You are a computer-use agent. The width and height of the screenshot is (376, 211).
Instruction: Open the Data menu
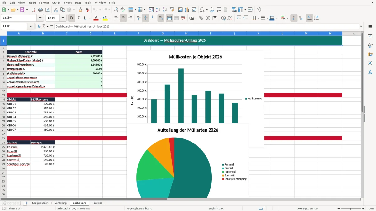[x=78, y=3]
